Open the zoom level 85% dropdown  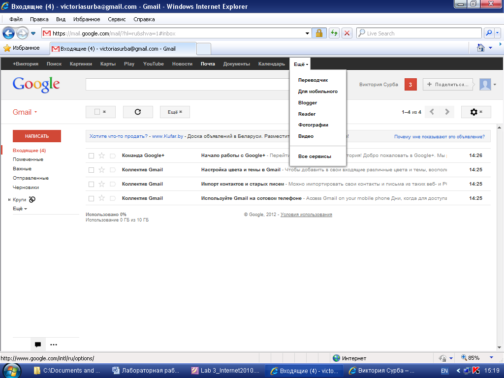491,358
